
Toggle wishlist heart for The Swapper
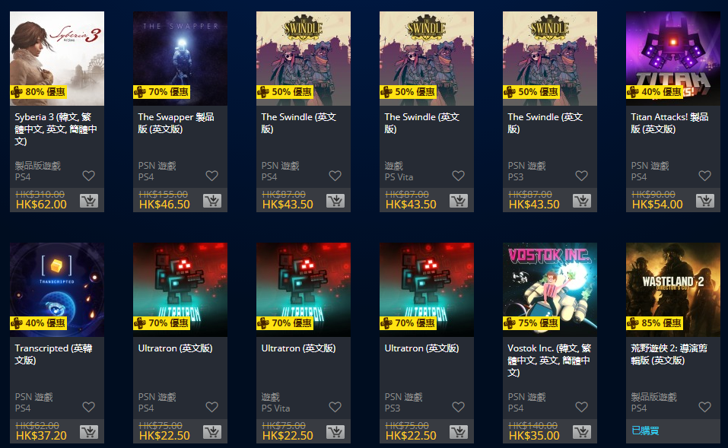click(211, 176)
